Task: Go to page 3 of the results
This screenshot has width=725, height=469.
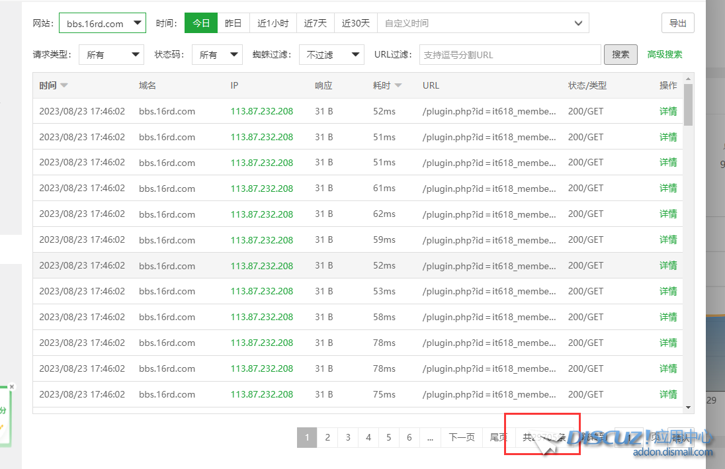Action: click(x=347, y=437)
